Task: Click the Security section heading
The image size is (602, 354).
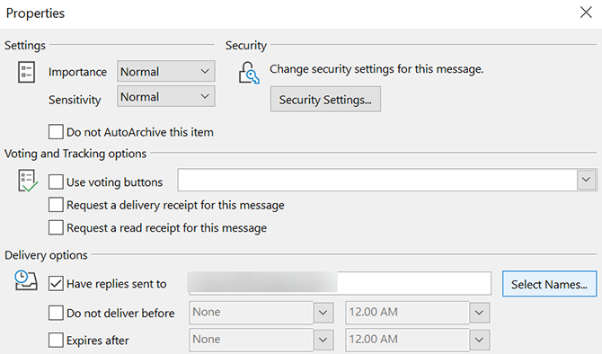Action: [245, 45]
